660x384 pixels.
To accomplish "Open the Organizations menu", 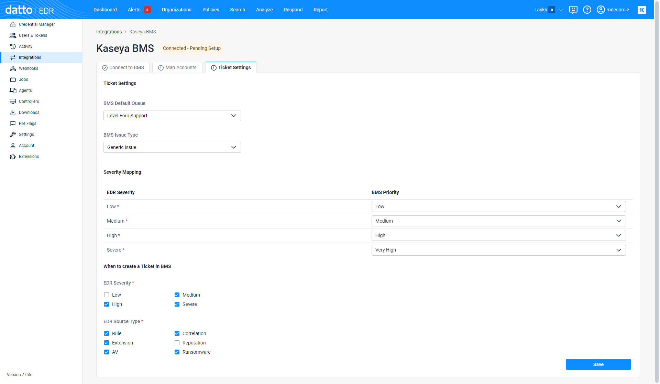I will [176, 10].
